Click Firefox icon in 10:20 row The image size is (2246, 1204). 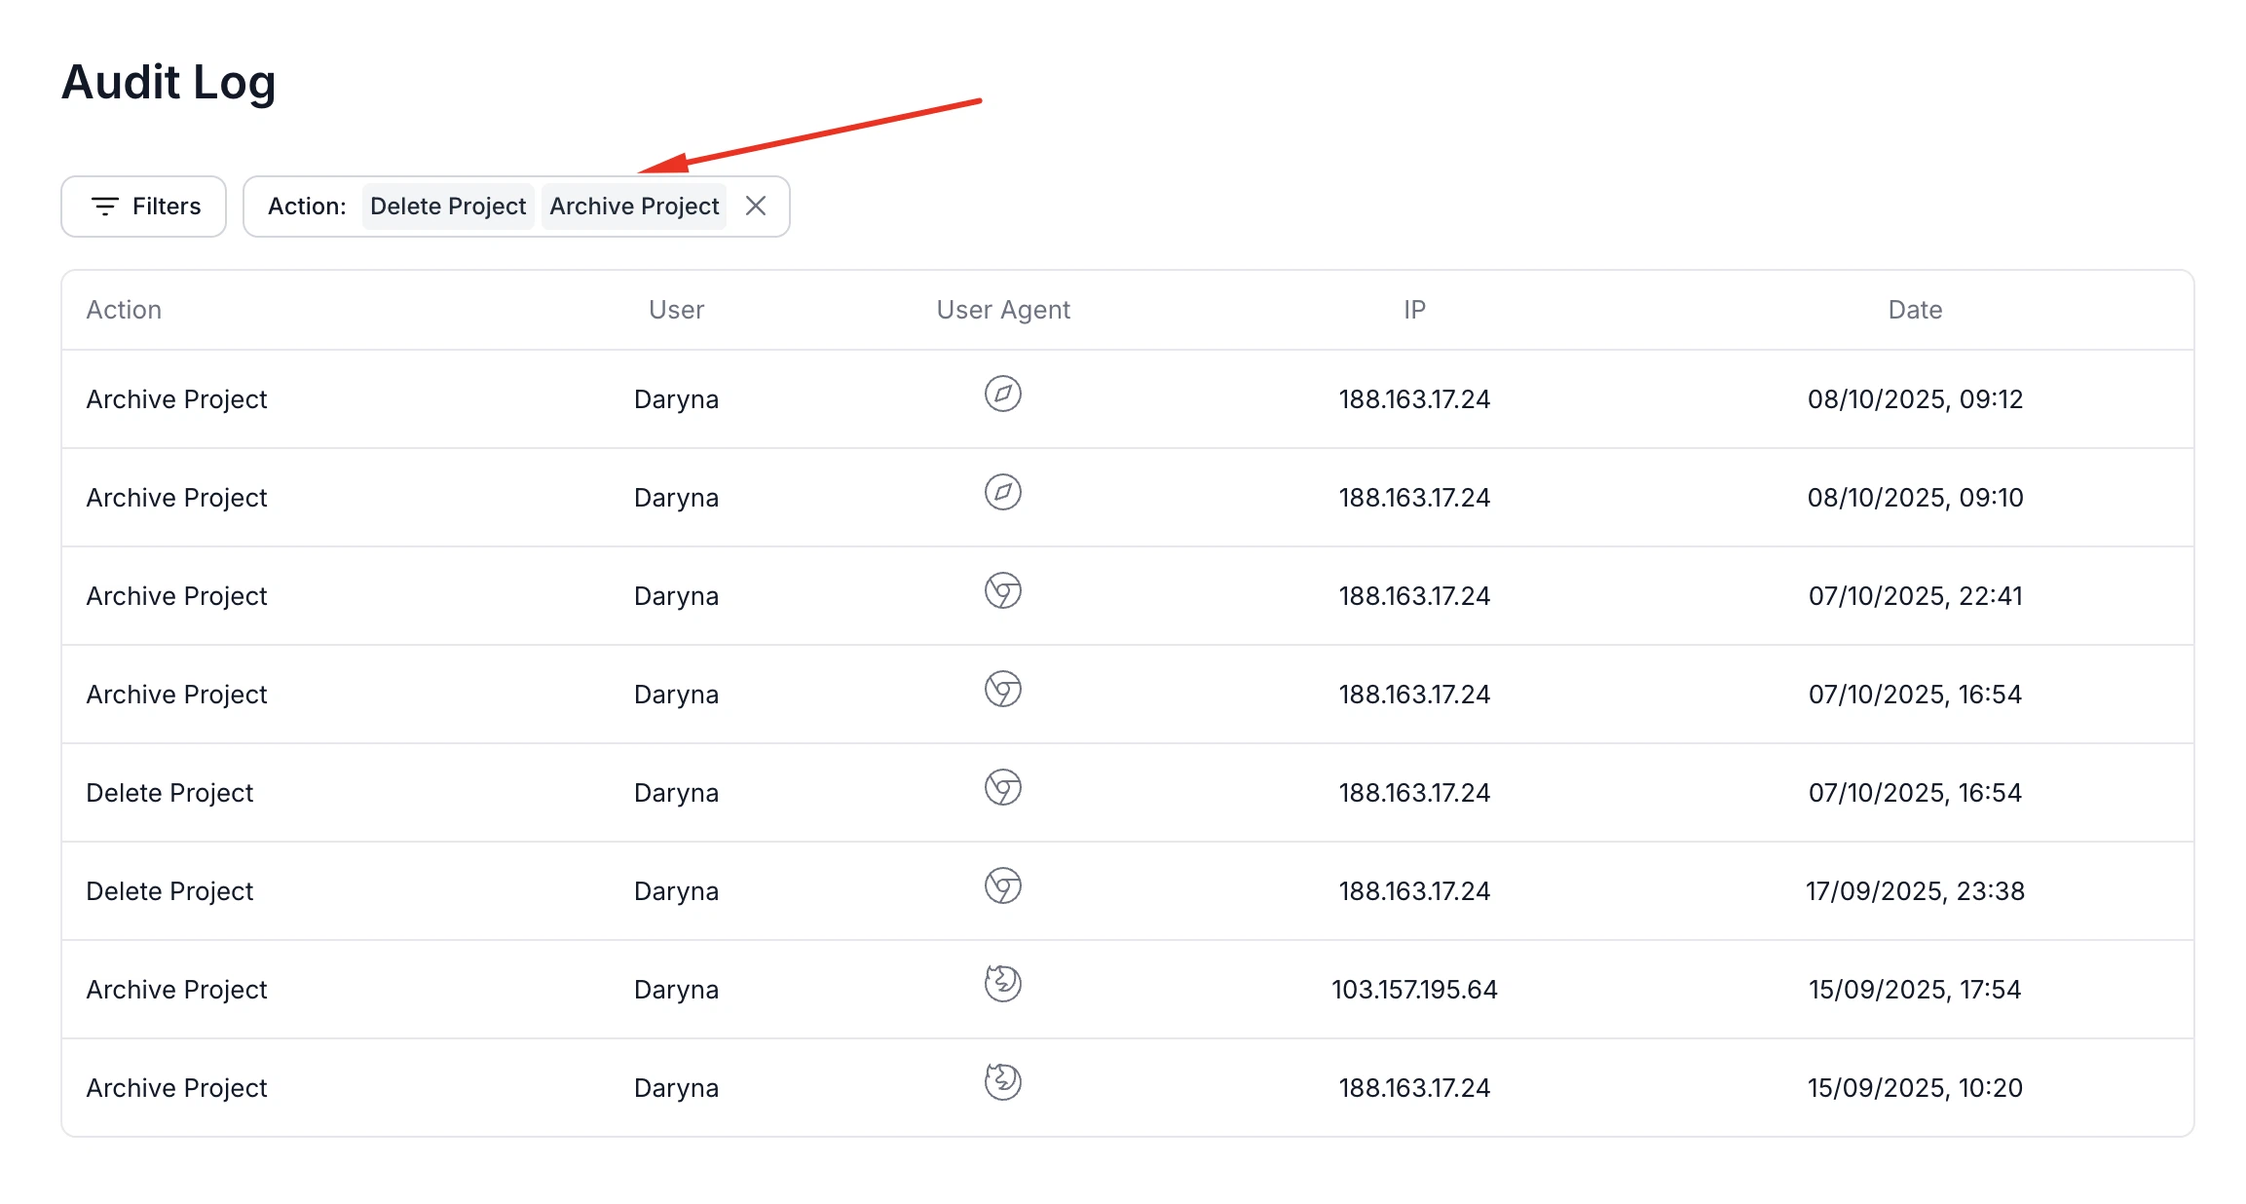(x=1002, y=1082)
